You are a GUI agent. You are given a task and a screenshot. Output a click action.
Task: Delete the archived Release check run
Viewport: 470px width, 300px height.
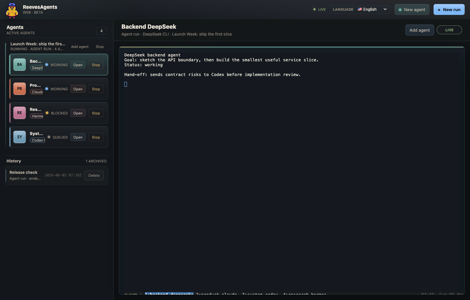pyautogui.click(x=94, y=175)
